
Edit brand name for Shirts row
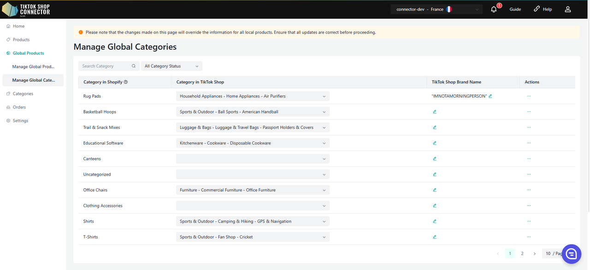[x=435, y=221]
